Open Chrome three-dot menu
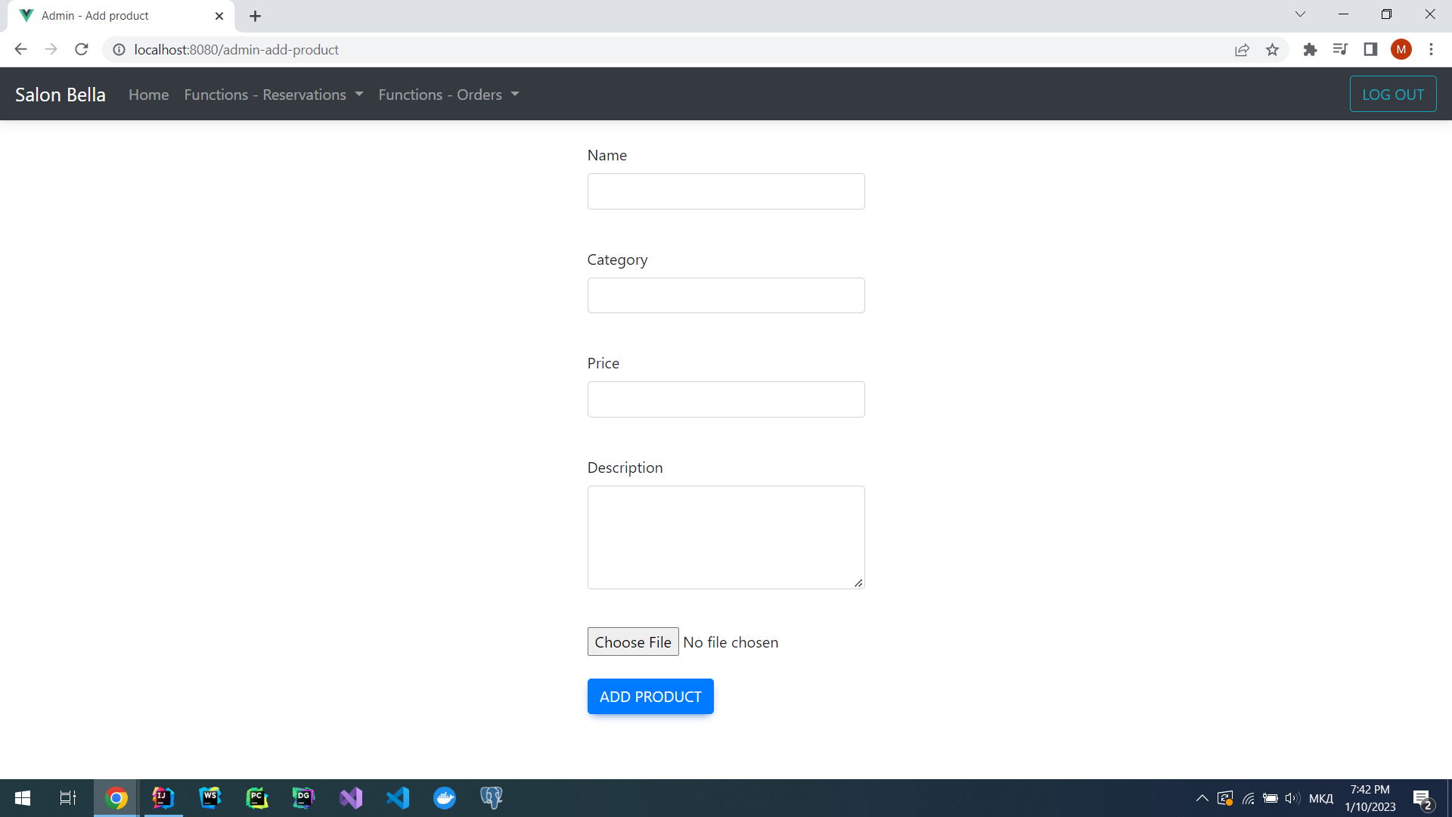Screen dimensions: 1452x817 [1431, 50]
